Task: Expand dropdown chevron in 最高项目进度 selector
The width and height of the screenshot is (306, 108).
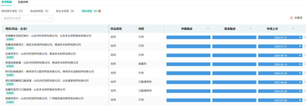Action: click(x=50, y=18)
